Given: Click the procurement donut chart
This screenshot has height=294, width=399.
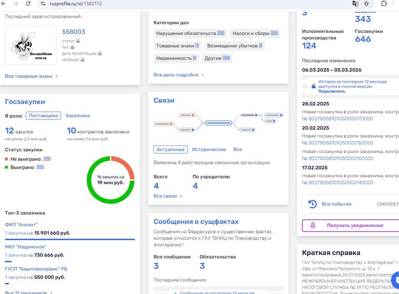Looking at the screenshot, I should [x=110, y=180].
